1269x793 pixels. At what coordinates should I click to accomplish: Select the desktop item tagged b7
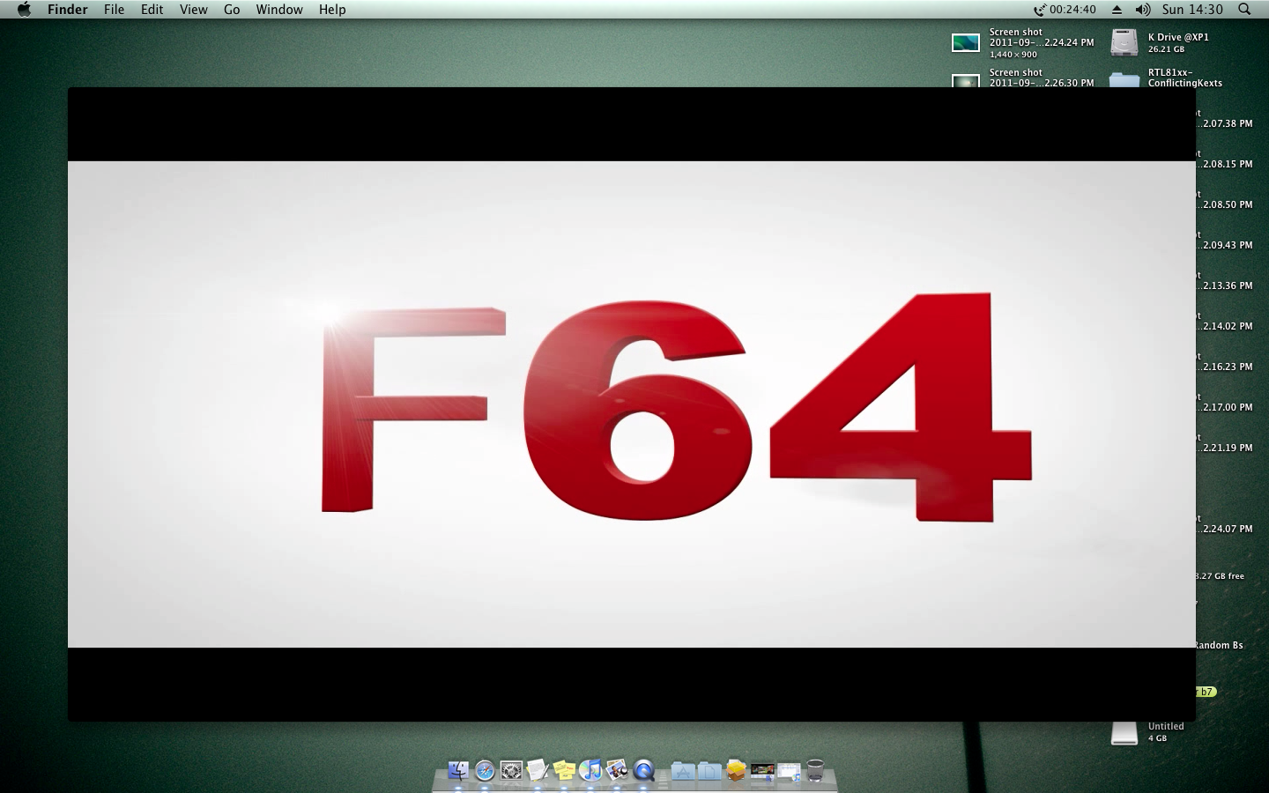coord(1206,692)
